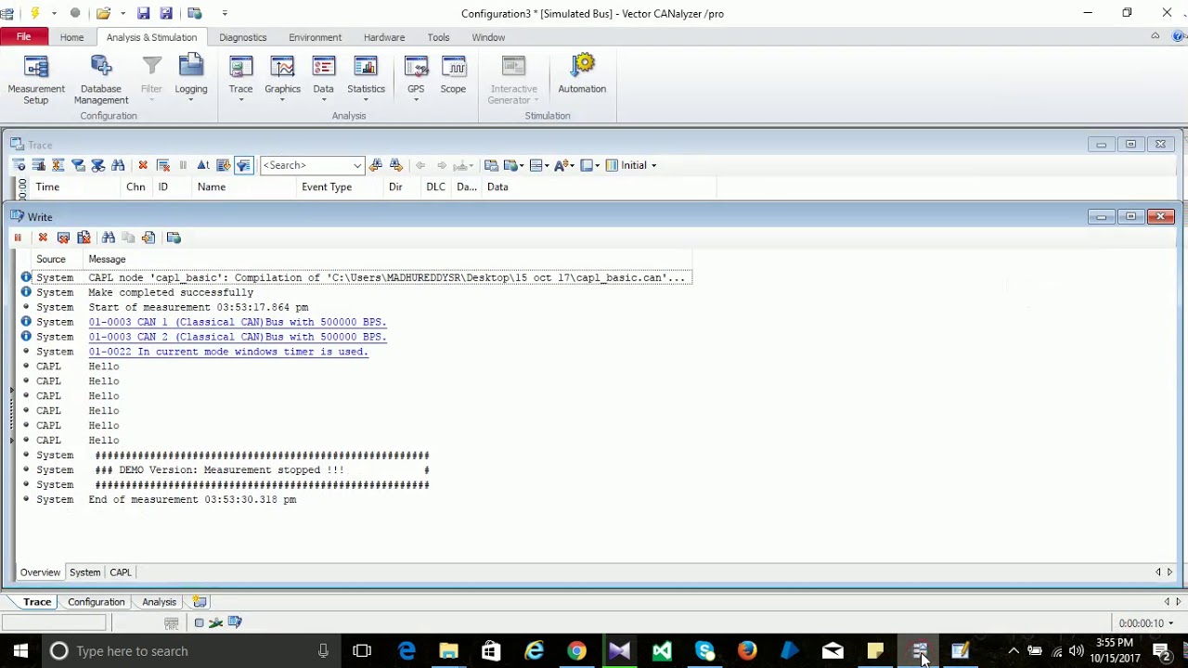
Task: Click the red X clear icon in Trace toolbar
Action: 143,165
